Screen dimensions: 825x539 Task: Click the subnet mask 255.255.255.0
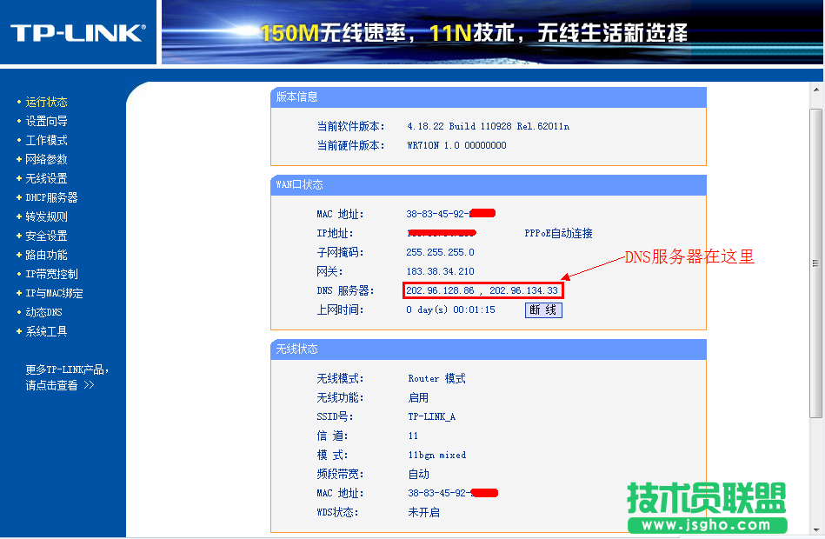coord(440,253)
